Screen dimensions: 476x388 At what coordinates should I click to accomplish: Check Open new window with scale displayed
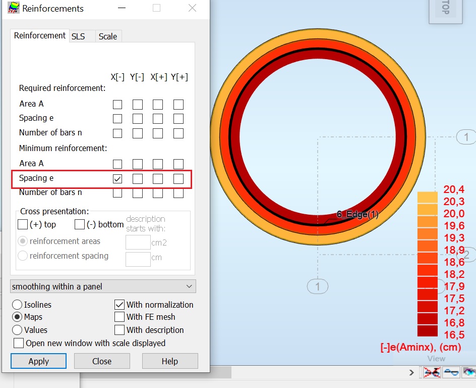19,343
